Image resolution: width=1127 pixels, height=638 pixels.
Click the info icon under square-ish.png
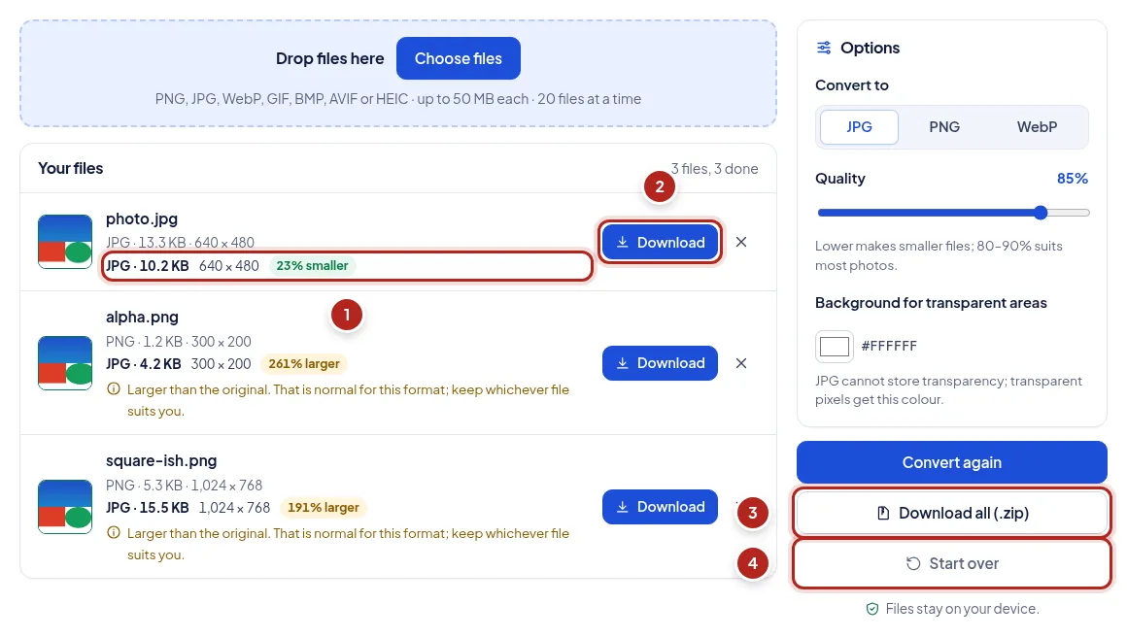114,533
